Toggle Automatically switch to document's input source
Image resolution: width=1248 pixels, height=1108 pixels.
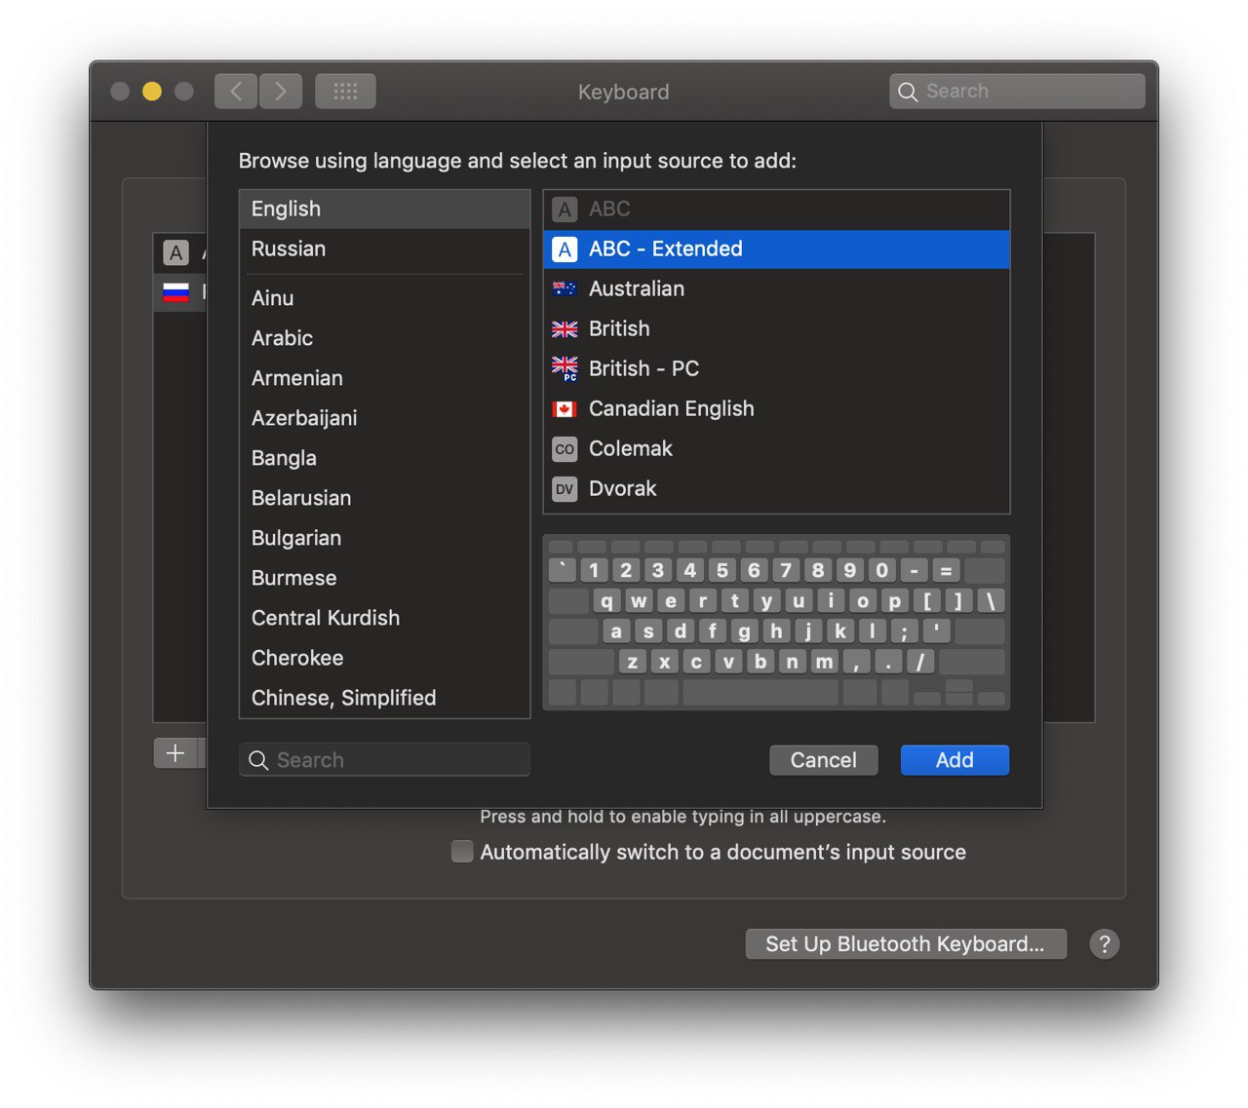[x=462, y=852]
